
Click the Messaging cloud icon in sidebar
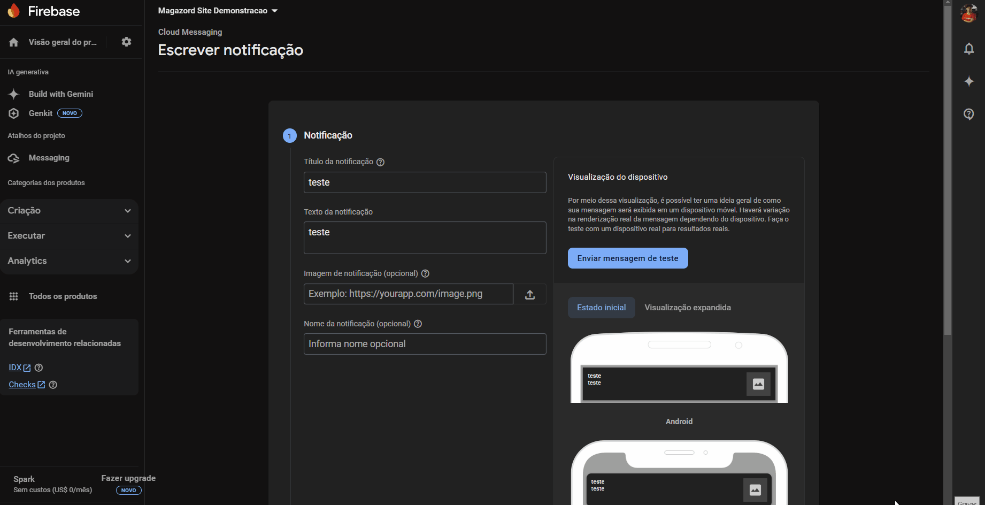[x=14, y=158]
